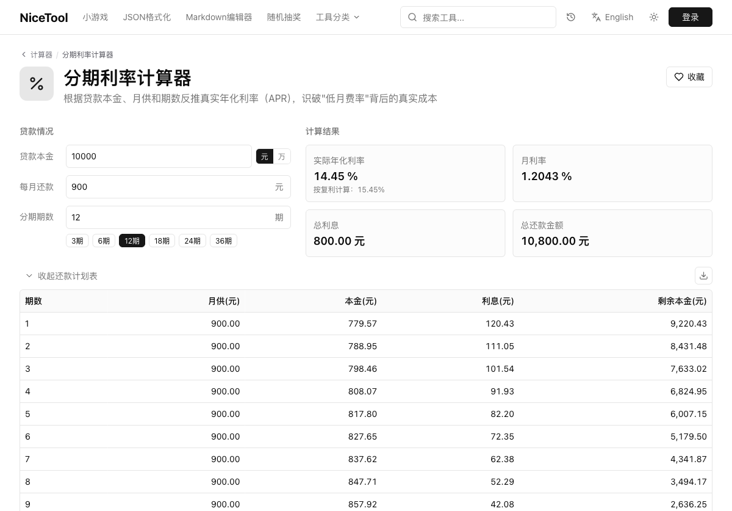Click the back chevron in breadcrumb
The image size is (732, 511).
tap(24, 54)
